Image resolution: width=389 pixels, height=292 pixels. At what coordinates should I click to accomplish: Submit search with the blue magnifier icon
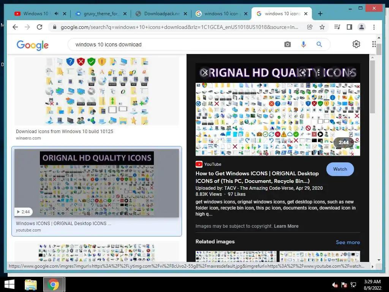pyautogui.click(x=319, y=44)
